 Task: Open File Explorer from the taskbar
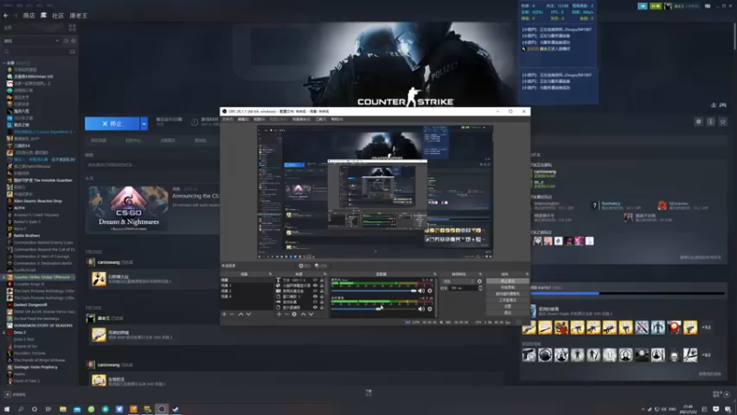click(x=63, y=409)
